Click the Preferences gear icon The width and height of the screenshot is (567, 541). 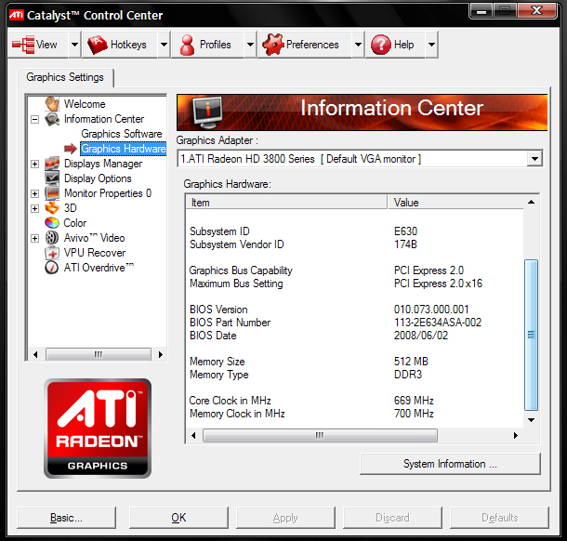[x=273, y=45]
